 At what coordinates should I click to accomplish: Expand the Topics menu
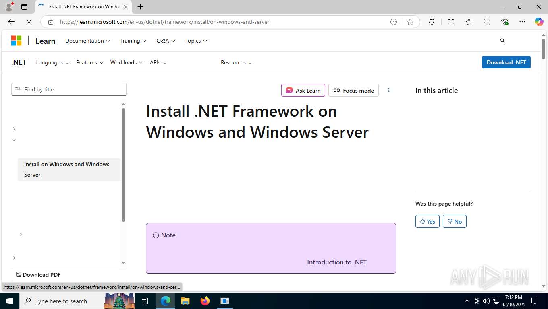coord(196,41)
